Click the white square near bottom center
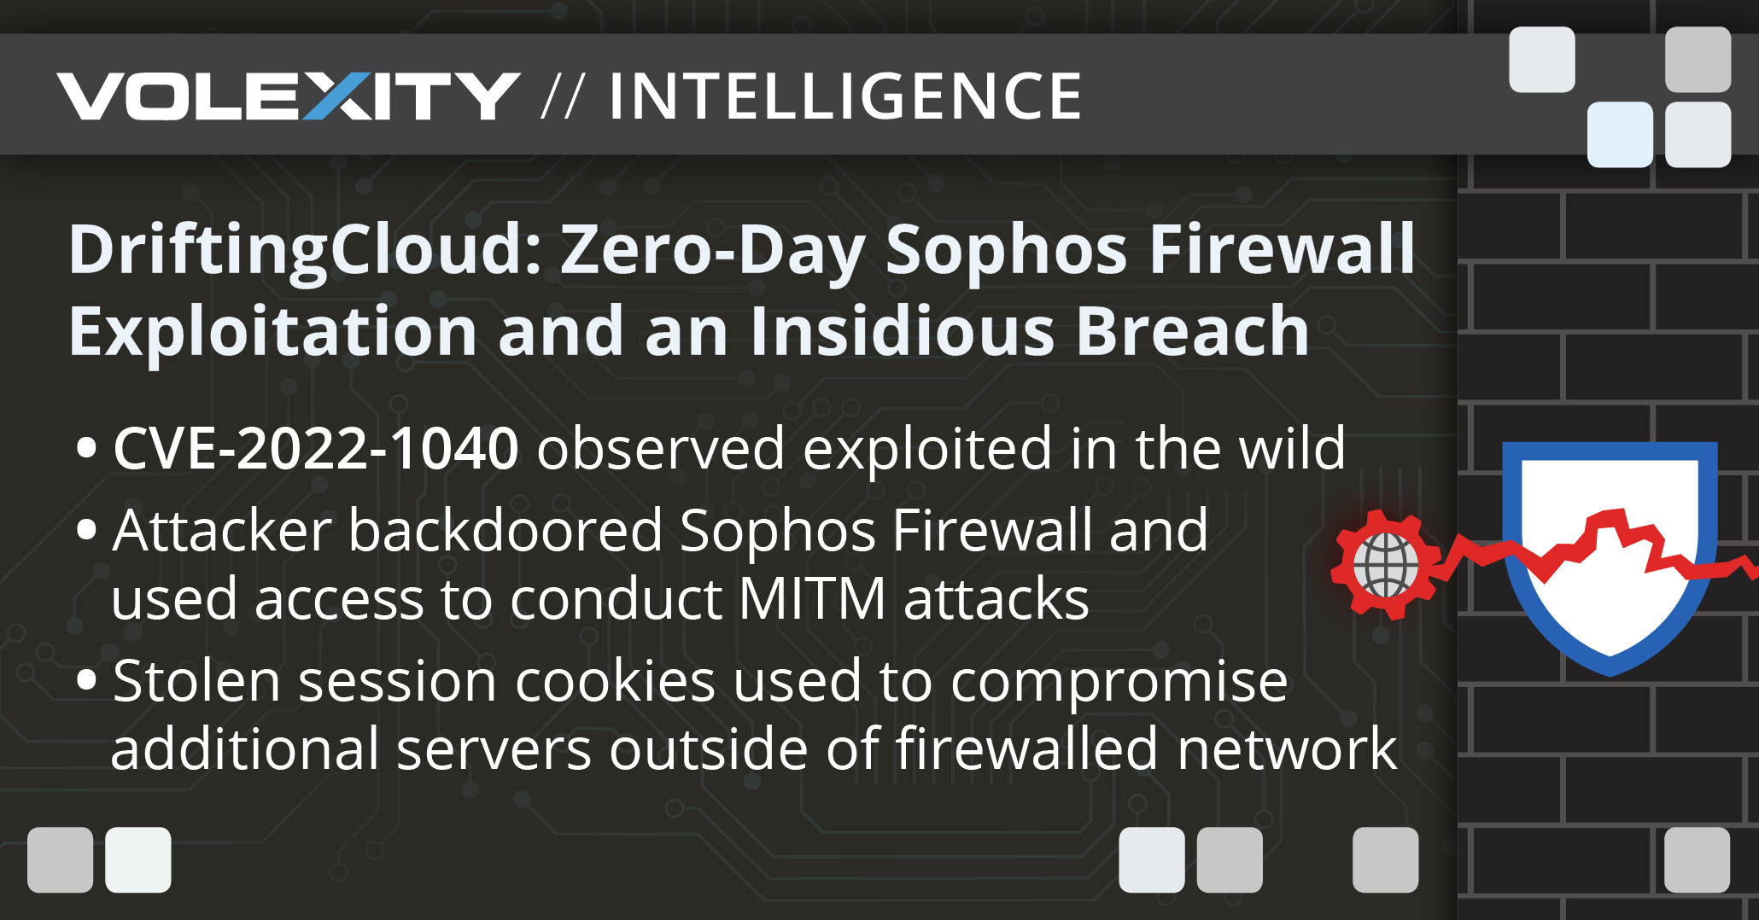Image resolution: width=1759 pixels, height=920 pixels. 1152,859
